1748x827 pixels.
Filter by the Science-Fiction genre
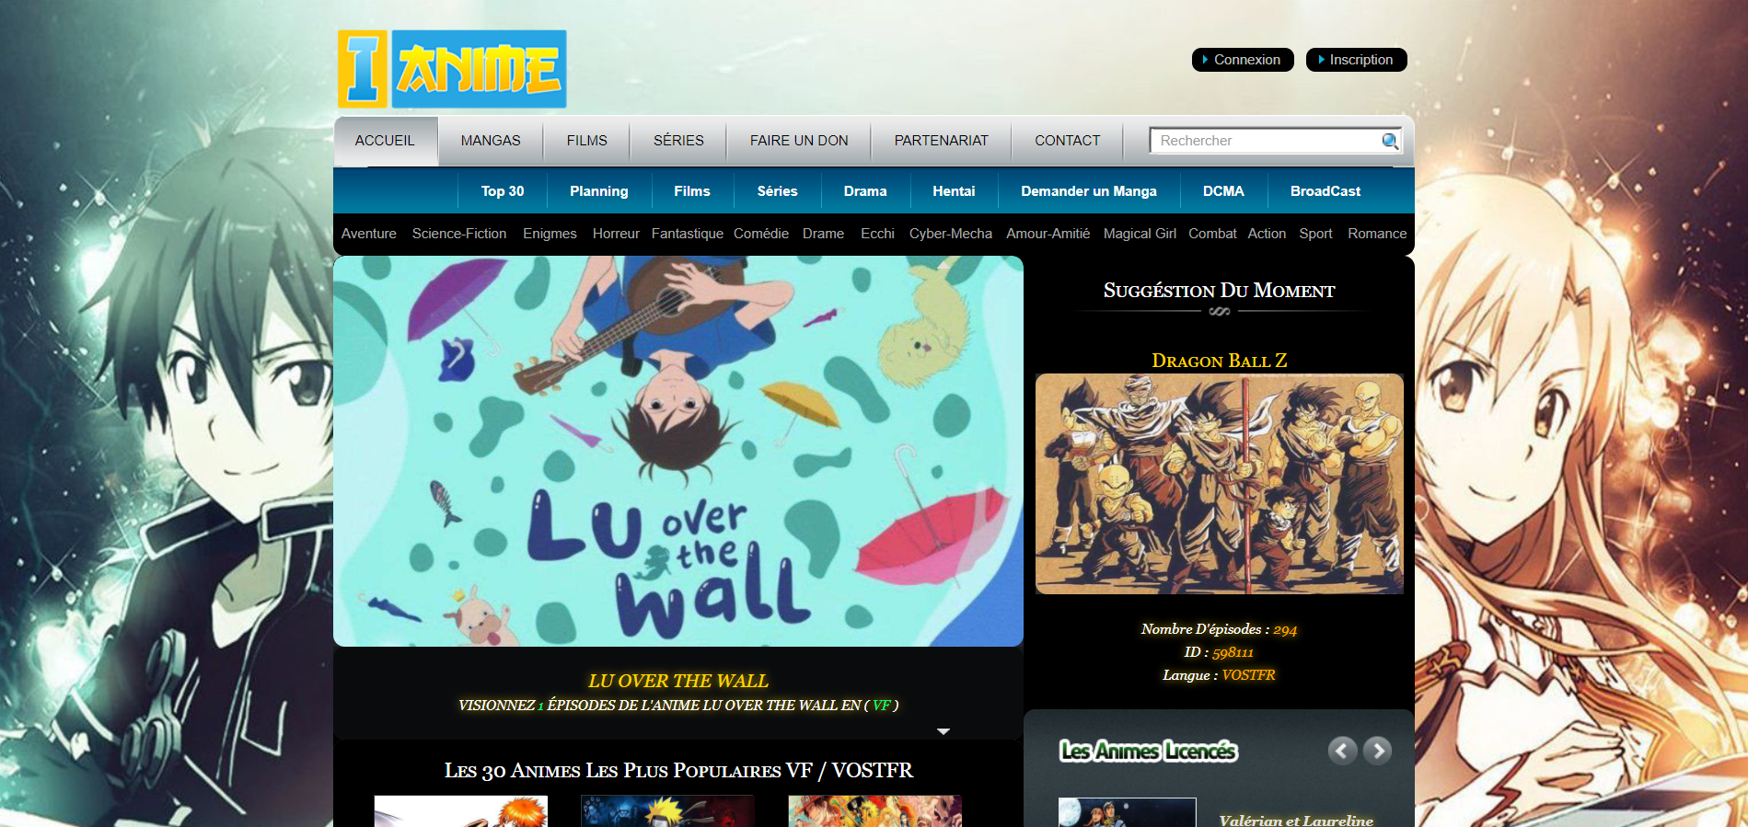(x=459, y=234)
